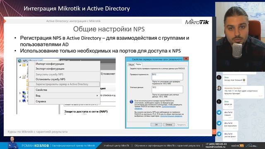The image size is (265, 149).
Task: Collapse the tree node beside the yellow folder
Action: tap(20, 65)
